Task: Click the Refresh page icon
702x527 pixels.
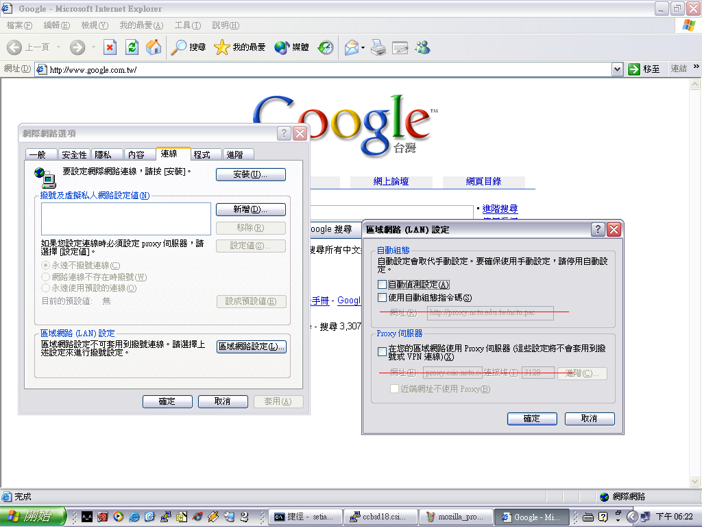Action: tap(132, 47)
